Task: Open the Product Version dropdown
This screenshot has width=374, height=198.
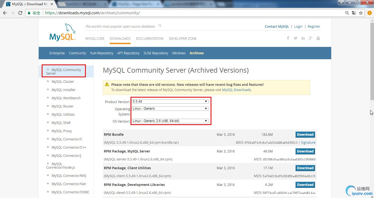Action: click(x=170, y=101)
